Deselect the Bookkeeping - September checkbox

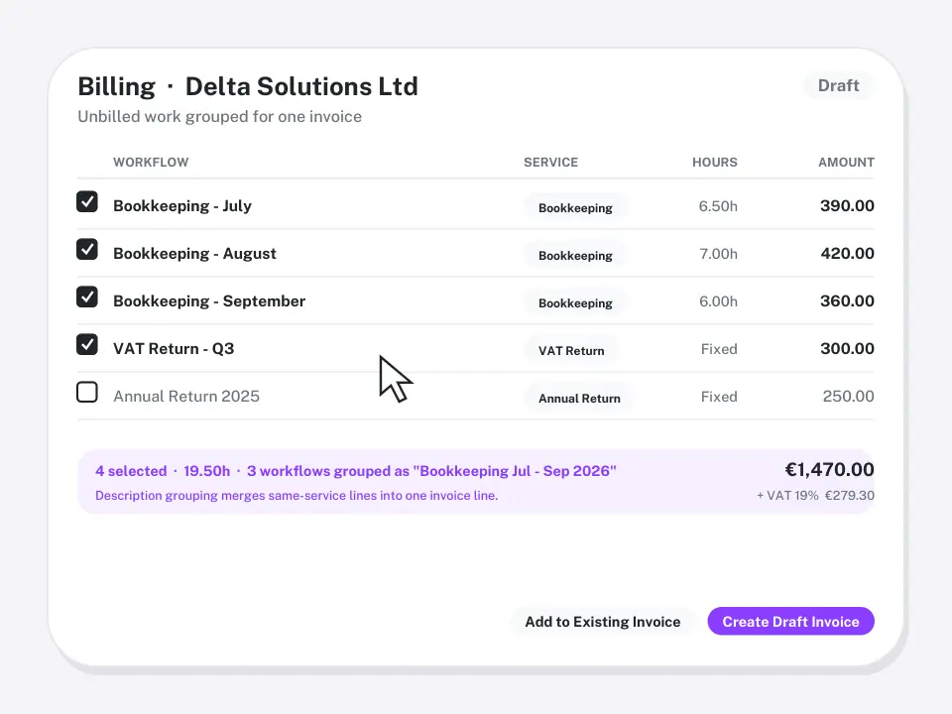click(87, 297)
